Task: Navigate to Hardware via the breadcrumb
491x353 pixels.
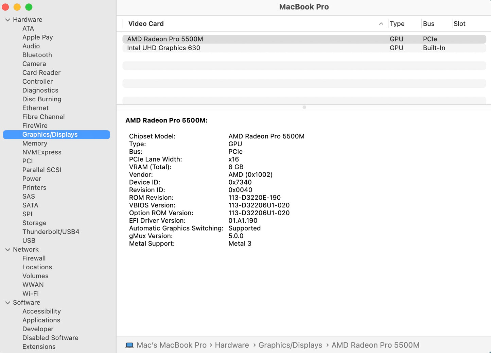Action: pos(232,345)
